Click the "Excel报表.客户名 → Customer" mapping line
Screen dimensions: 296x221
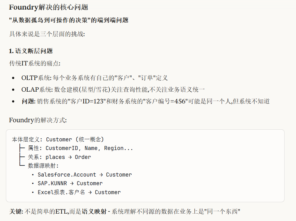pyautogui.click(x=79, y=192)
